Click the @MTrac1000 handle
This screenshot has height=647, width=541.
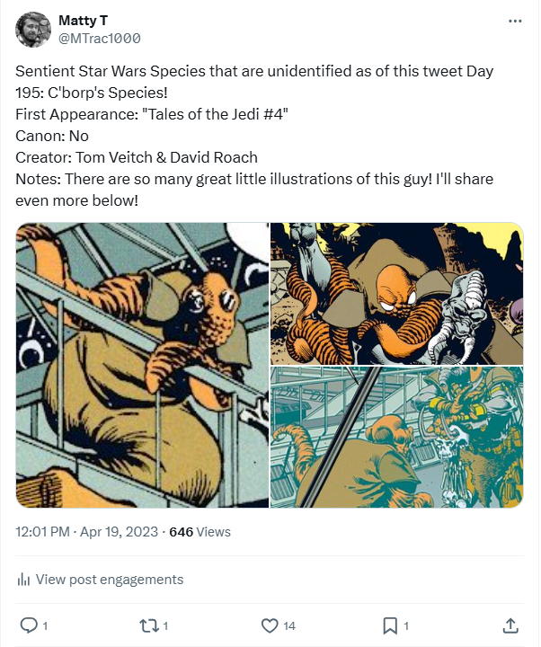99,38
